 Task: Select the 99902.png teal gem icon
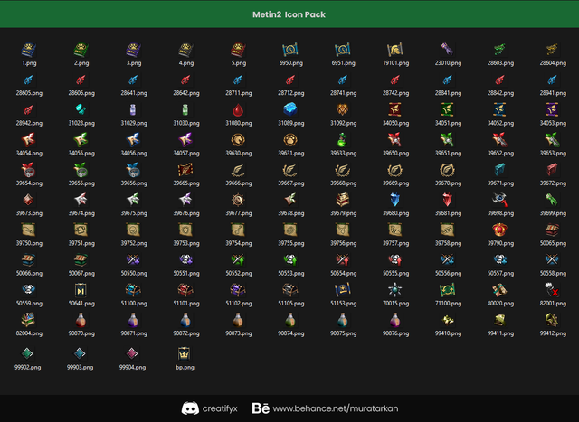(29, 353)
